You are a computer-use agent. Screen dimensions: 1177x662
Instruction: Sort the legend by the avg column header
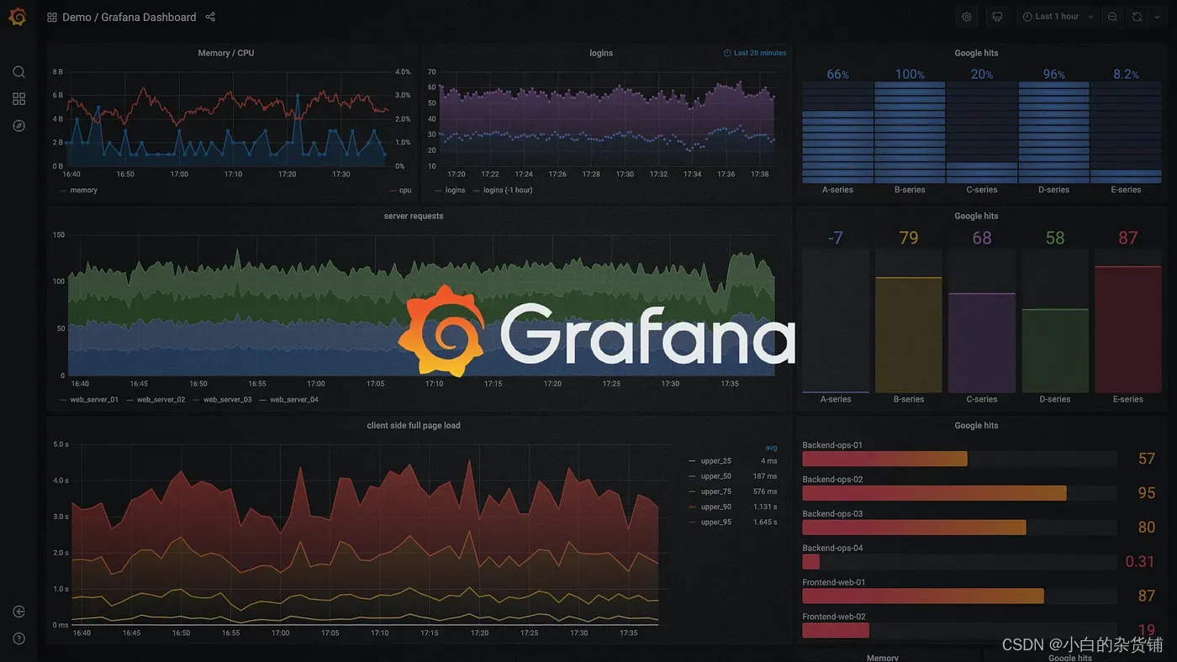771,447
